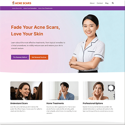Click the Acne Scars logo icon

pos(13,3)
